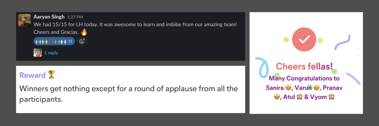
Task: Click the Many Congratulations message text
Action: click(304, 78)
